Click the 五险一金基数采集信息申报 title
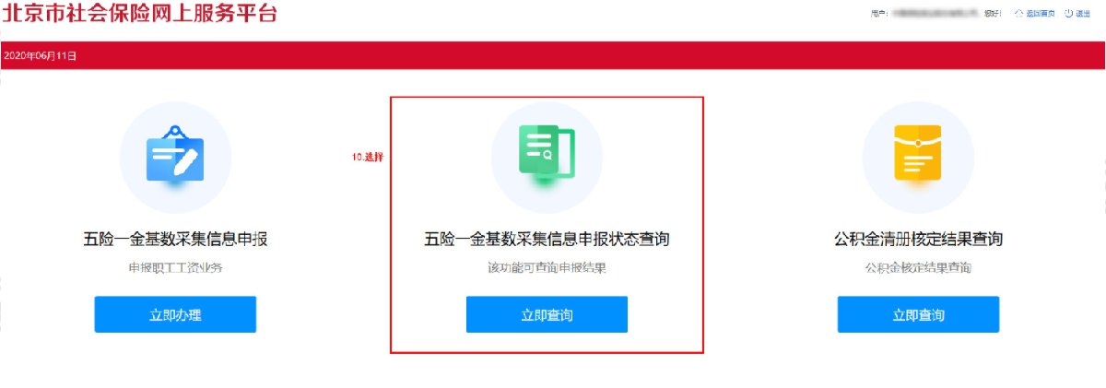Viewport: 1106px width, 388px height. tap(175, 240)
